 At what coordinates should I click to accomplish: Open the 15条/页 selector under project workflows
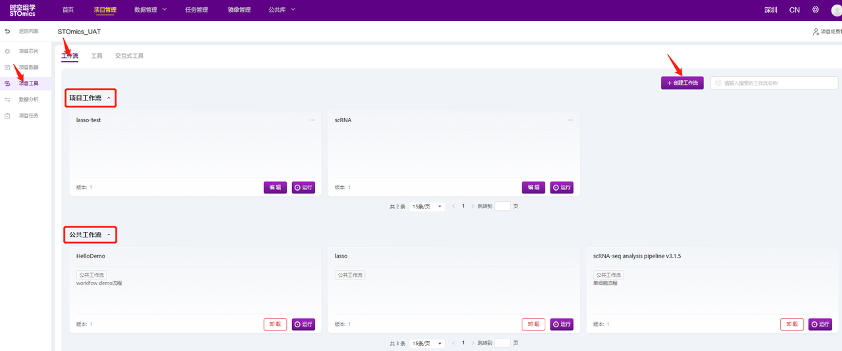[427, 206]
